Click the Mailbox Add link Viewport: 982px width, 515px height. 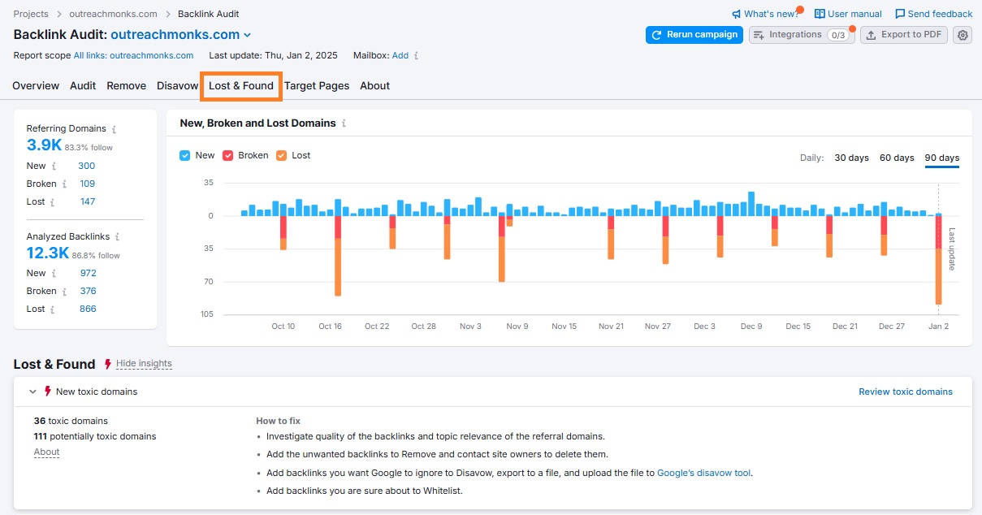coord(400,56)
